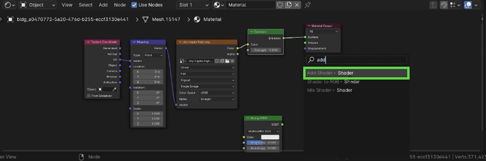Screen dimensions: 486x161
Task: Click the Texture Coordinate UV output socket
Action: (120, 59)
